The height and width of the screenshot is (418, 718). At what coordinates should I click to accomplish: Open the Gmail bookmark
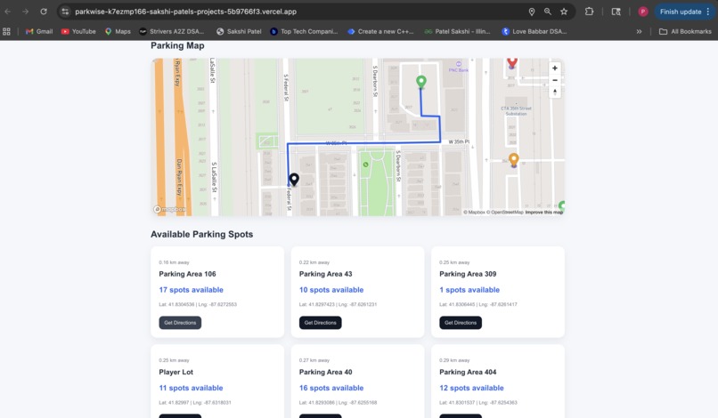click(39, 31)
